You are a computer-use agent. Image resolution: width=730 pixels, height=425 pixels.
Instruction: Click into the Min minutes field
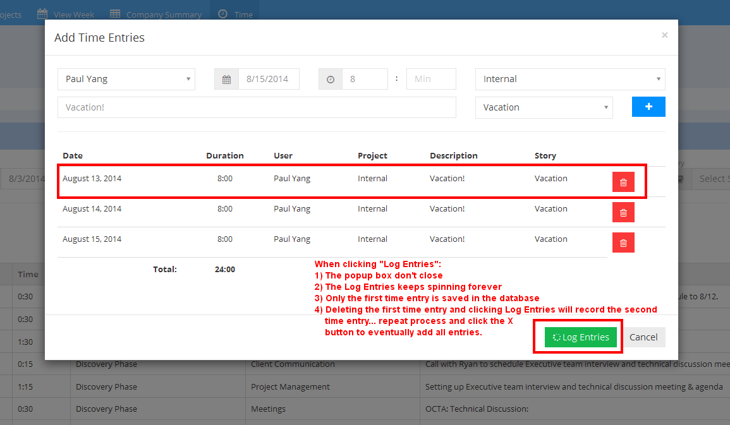pyautogui.click(x=430, y=80)
